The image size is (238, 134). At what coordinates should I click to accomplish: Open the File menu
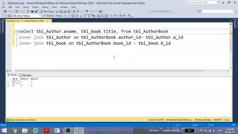tap(3, 7)
